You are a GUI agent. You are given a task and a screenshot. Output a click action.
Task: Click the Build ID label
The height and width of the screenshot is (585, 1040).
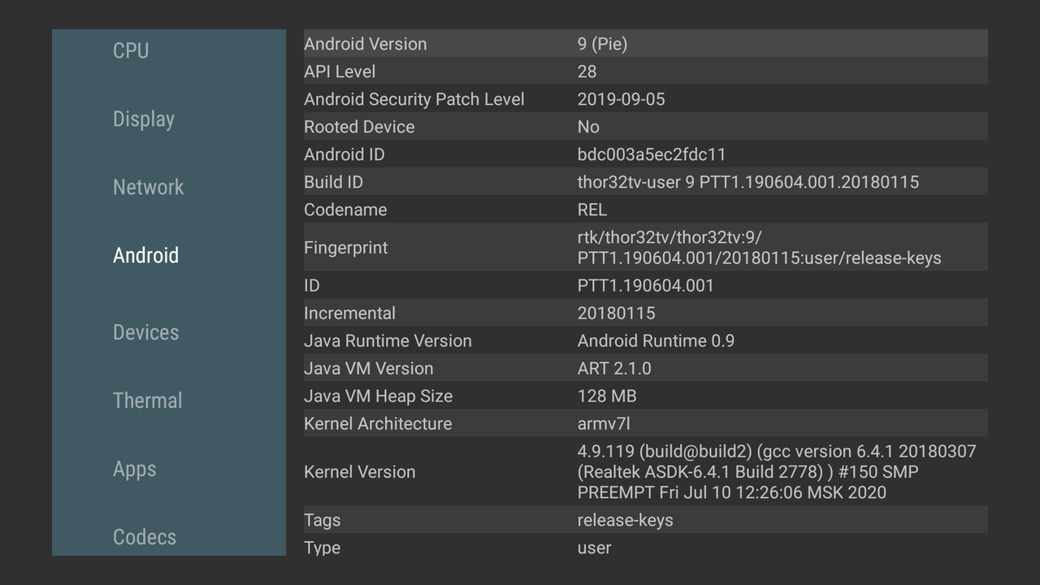pos(333,182)
